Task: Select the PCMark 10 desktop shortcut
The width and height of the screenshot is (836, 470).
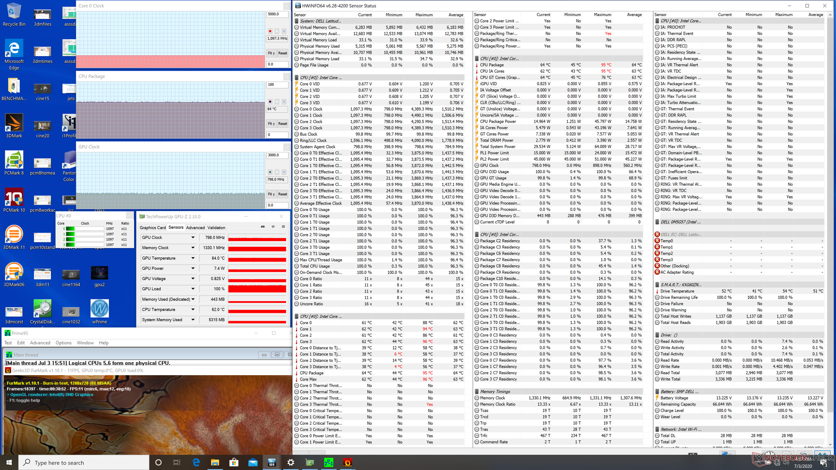Action: pos(14,200)
